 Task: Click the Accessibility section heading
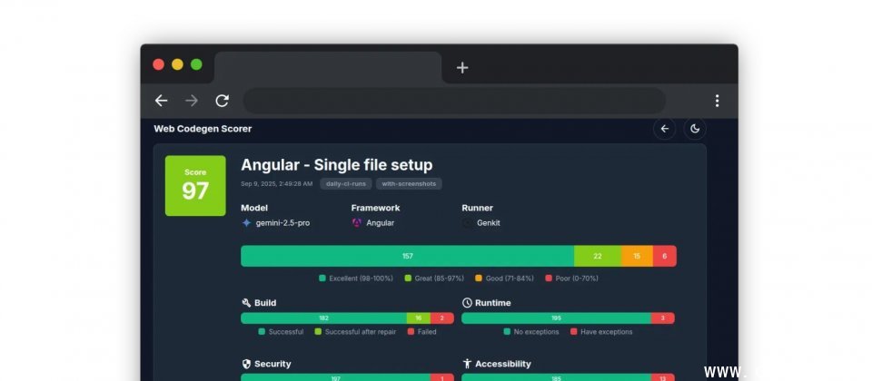[x=502, y=364]
